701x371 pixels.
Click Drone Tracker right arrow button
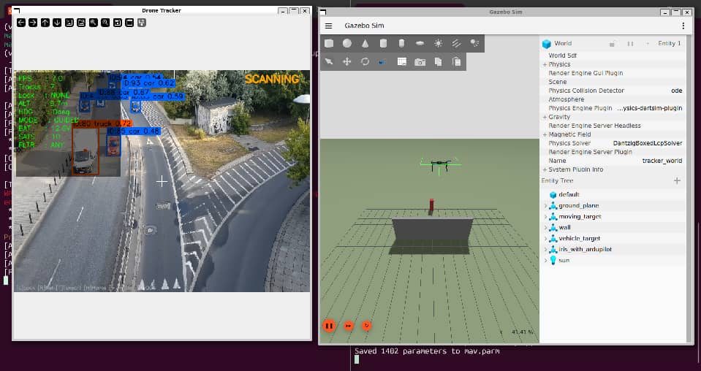(33, 23)
